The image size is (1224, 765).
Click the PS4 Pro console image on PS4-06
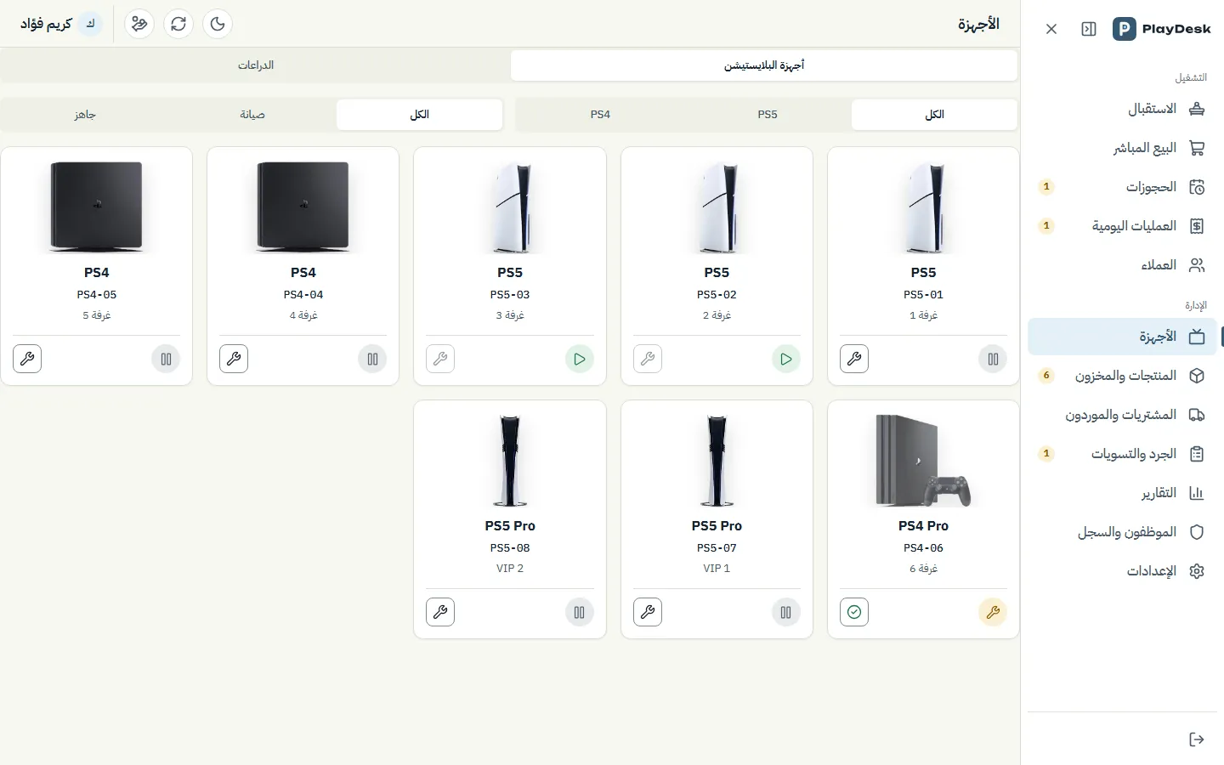(x=923, y=461)
